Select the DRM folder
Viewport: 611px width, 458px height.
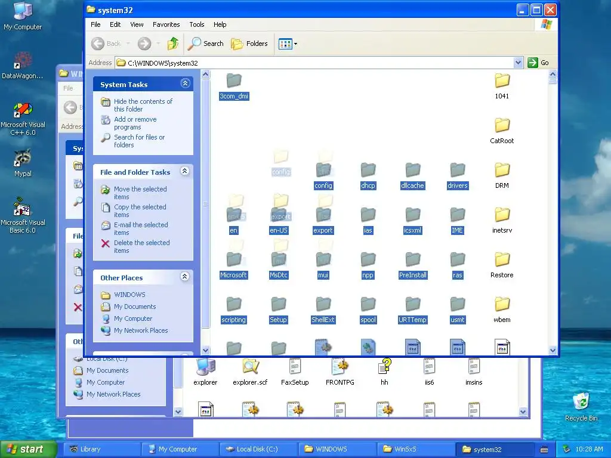point(502,176)
